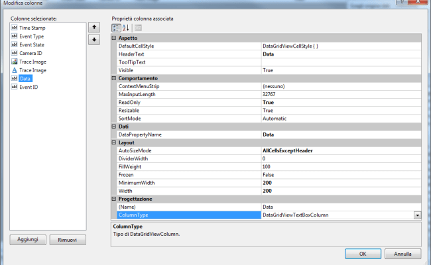Viewport: 431px width, 265px height.
Task: Click the Resizable property value True
Action: coord(341,111)
